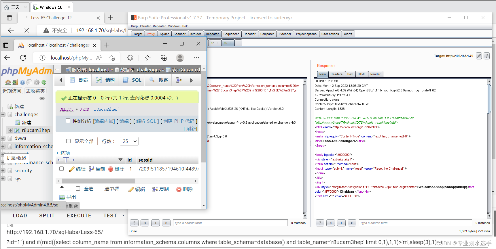The image size is (496, 249).
Task: Expand the r8ucam3hep table node
Action: coord(10,130)
